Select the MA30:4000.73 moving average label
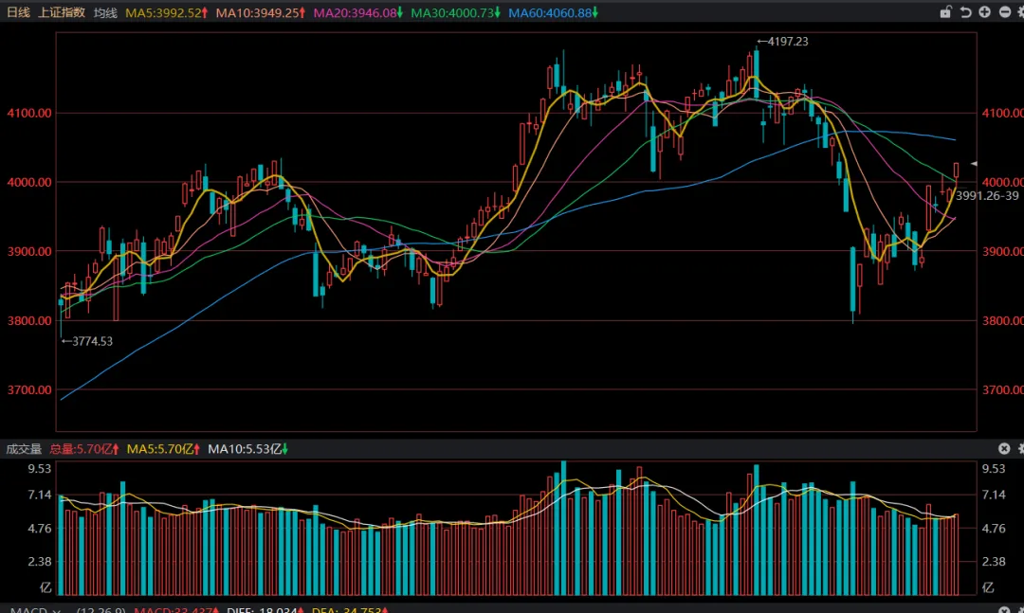1024x613 pixels. point(455,12)
